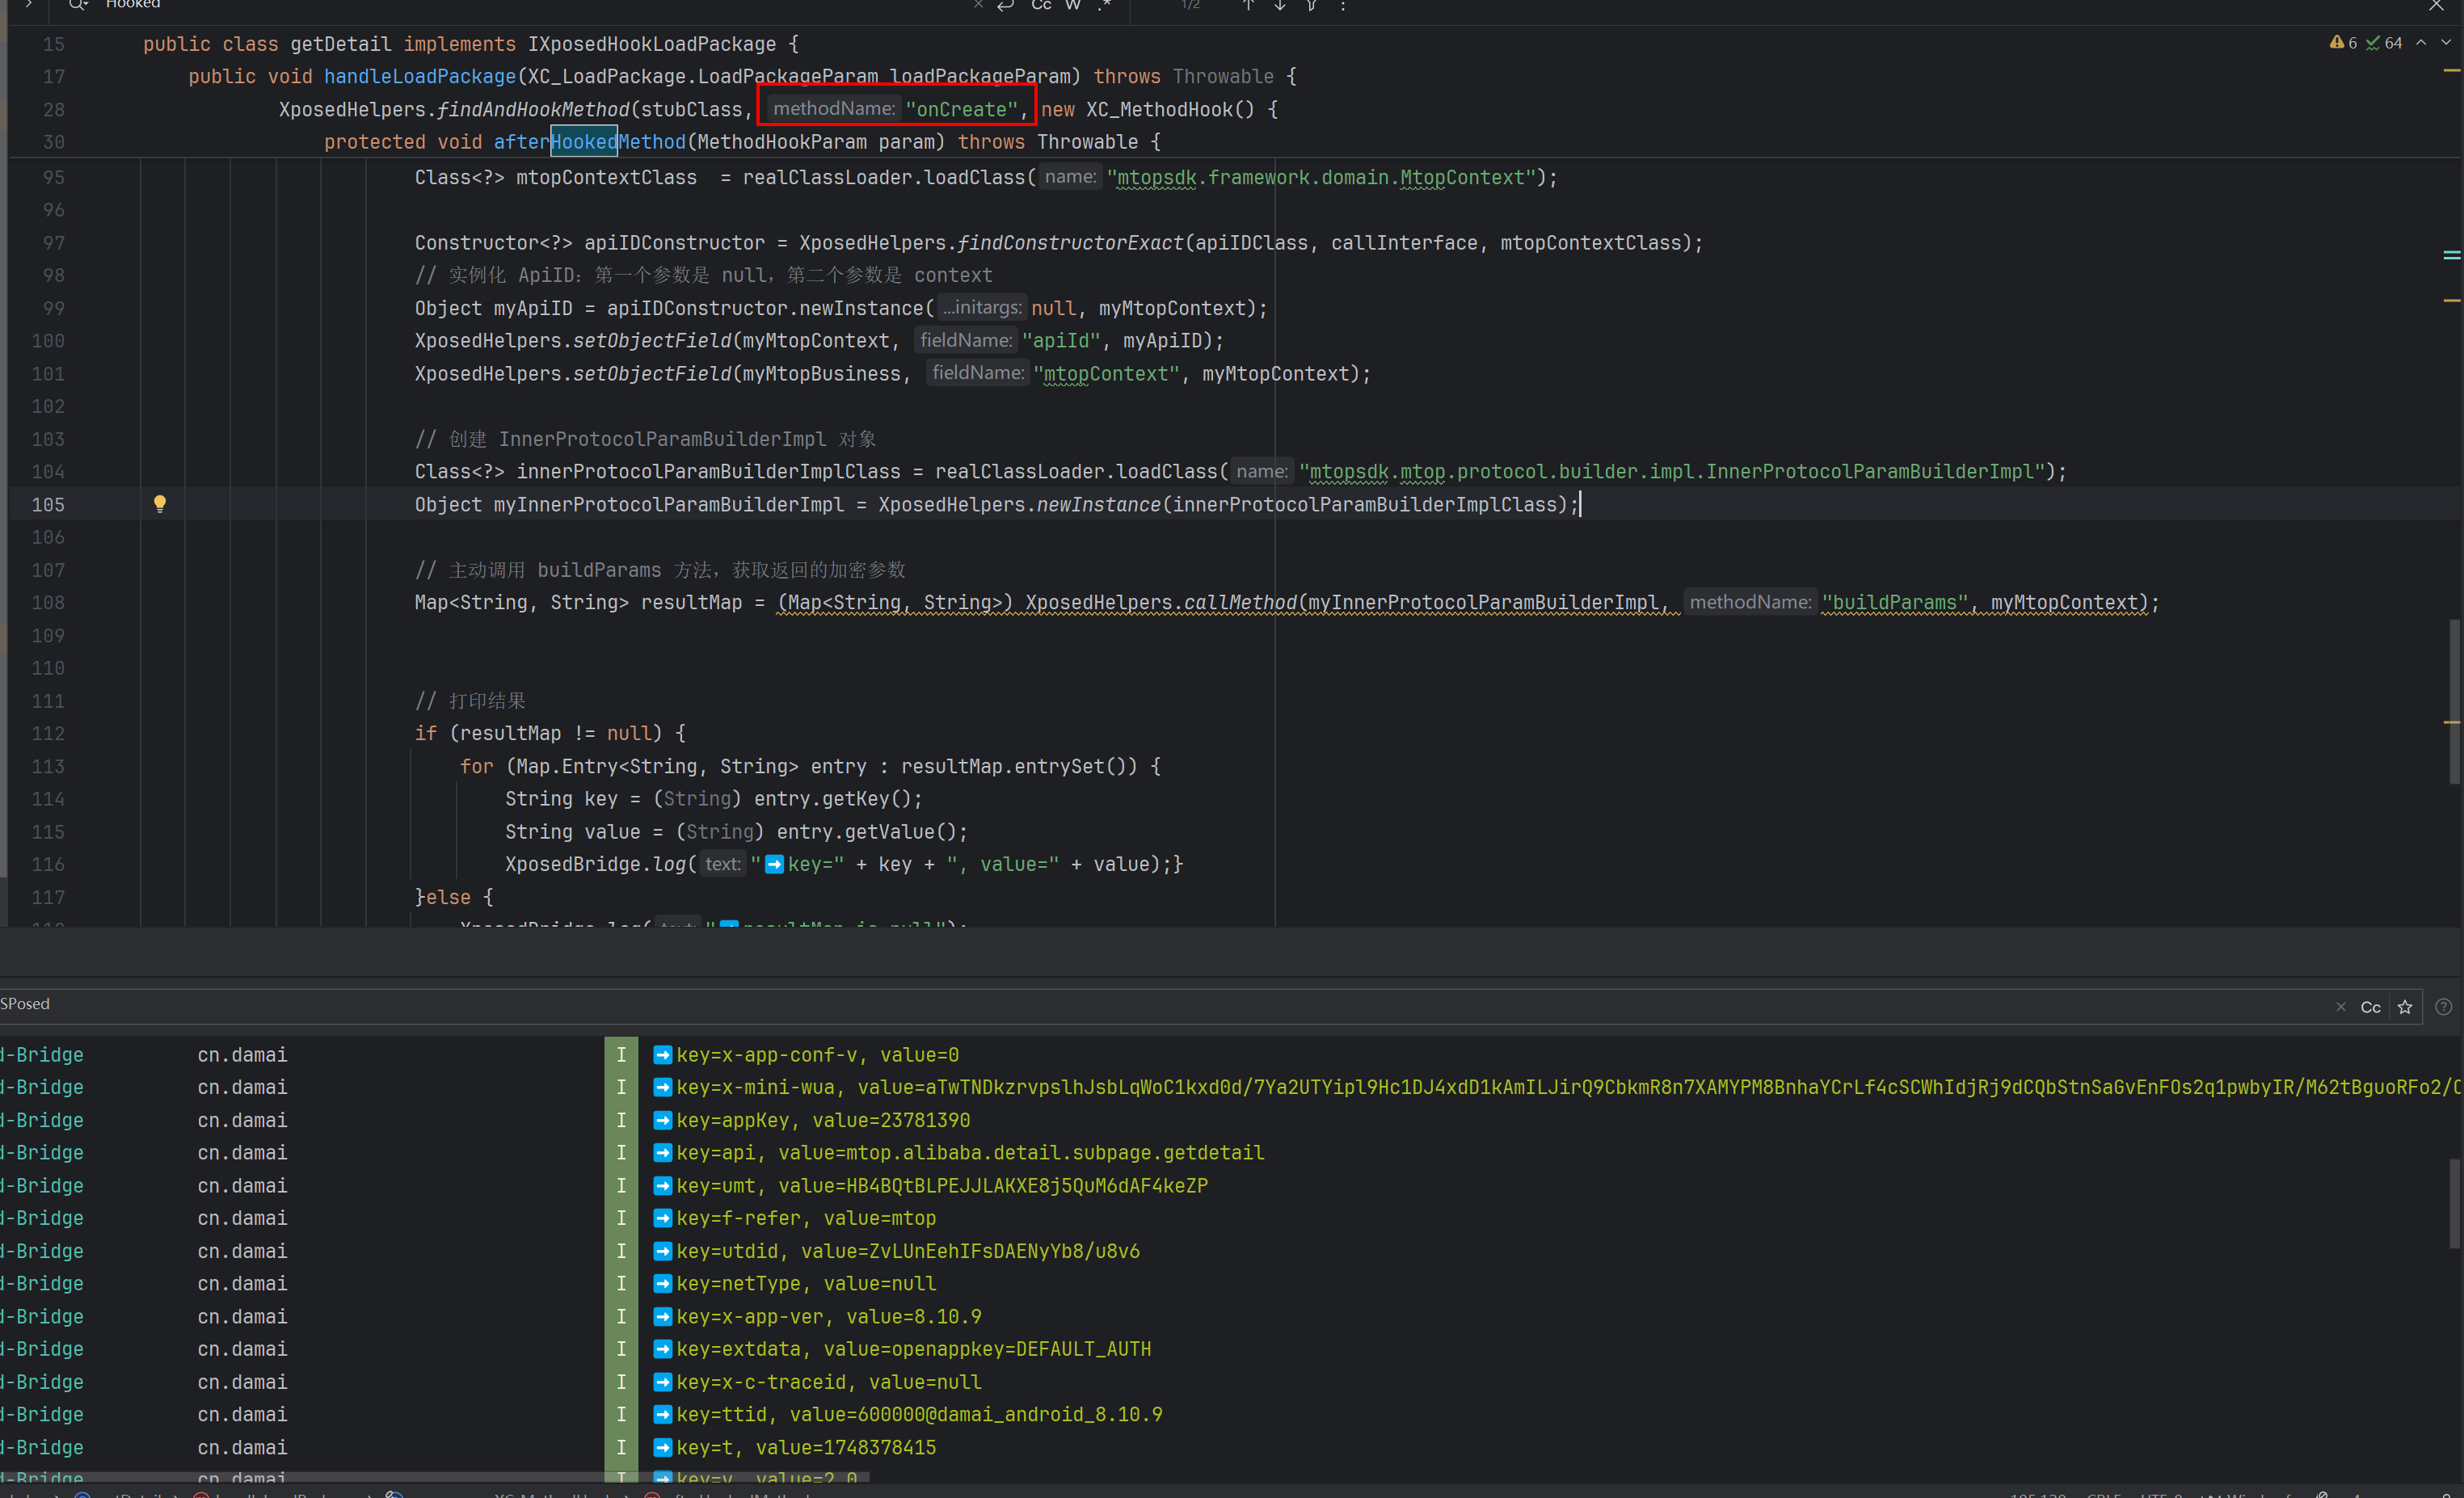Click the editor vertical scrollbar thumb

(2454, 702)
